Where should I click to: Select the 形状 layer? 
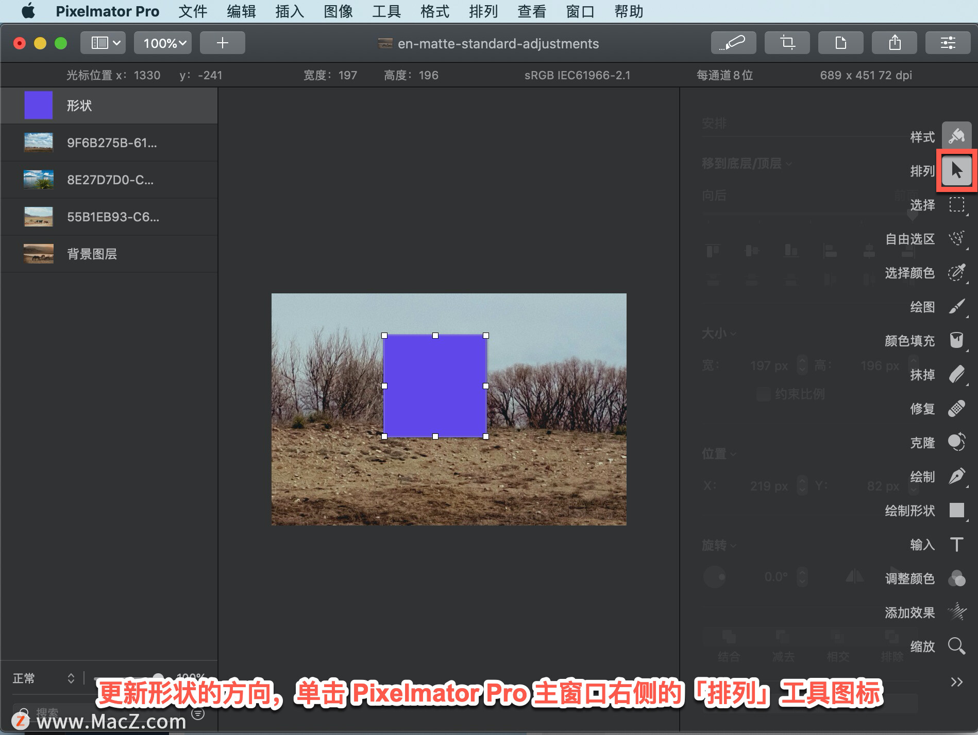(x=109, y=106)
